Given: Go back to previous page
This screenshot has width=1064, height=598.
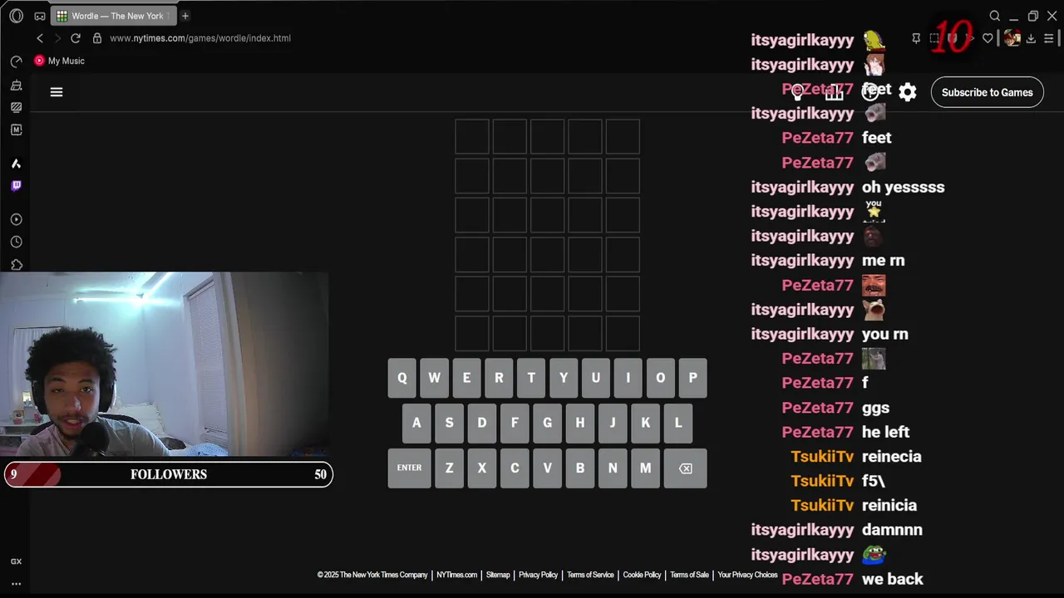Looking at the screenshot, I should coord(40,38).
